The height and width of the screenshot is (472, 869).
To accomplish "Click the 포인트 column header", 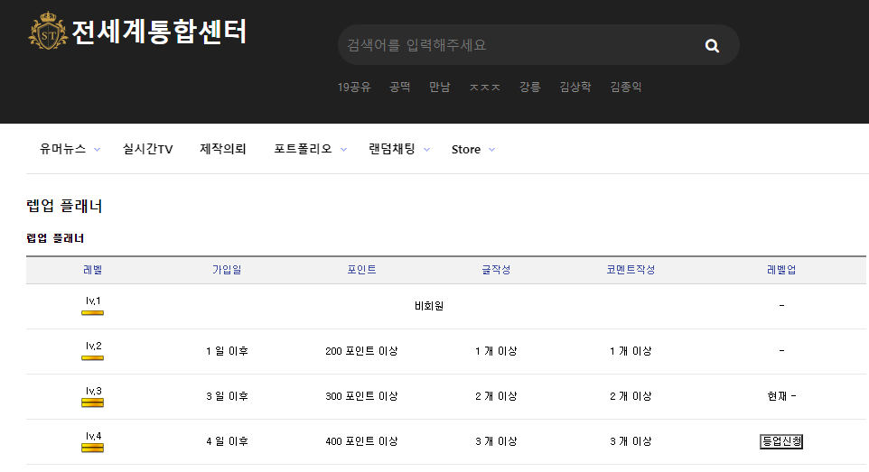I will [361, 270].
